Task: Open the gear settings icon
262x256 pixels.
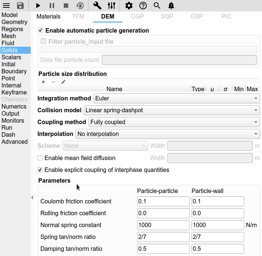Action: click(129, 6)
